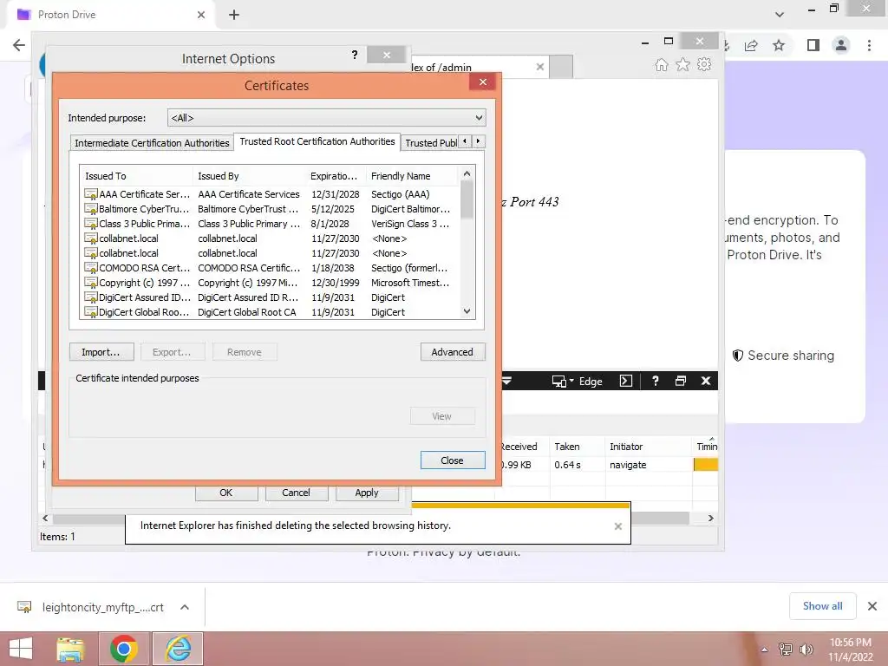Sort by Issued To column header
888x666 pixels.
coord(136,176)
